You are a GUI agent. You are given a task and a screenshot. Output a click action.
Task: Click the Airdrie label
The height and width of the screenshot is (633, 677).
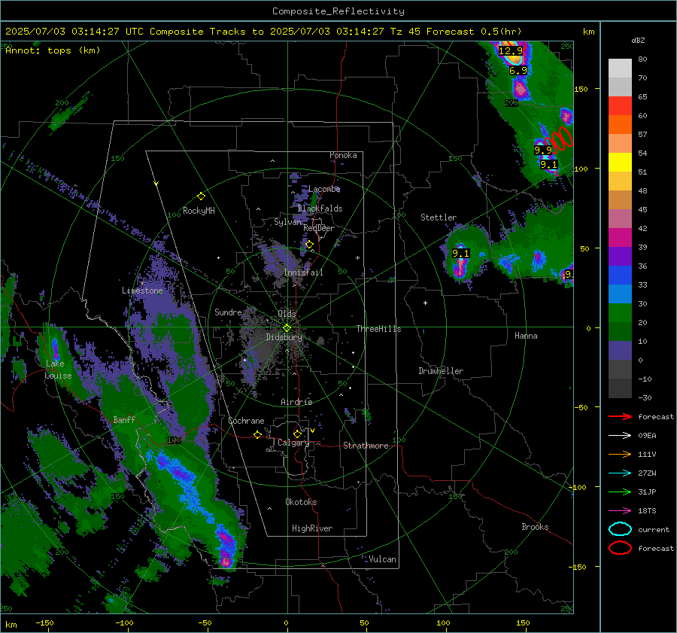(296, 402)
